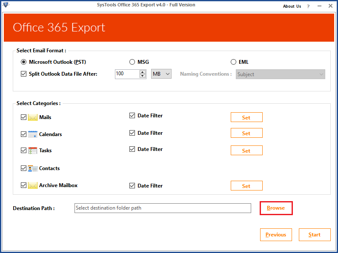The width and height of the screenshot is (338, 253).
Task: Click the SysTools logo icon in title bar
Action: pos(6,5)
